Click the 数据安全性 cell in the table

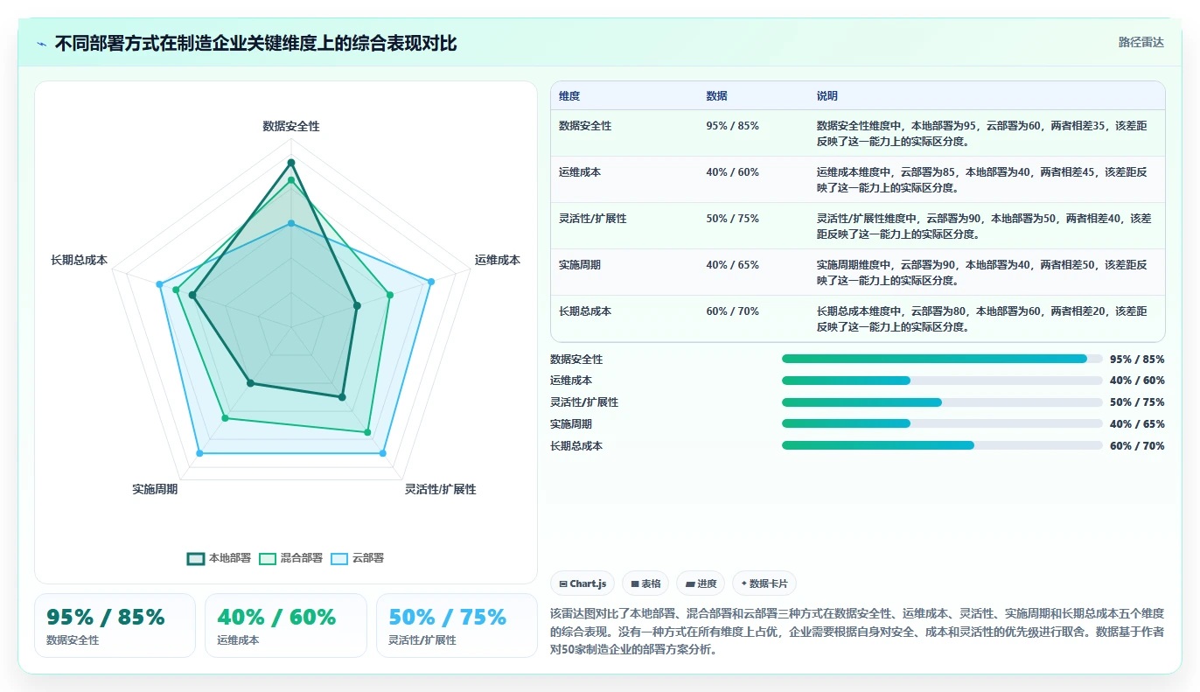click(585, 126)
